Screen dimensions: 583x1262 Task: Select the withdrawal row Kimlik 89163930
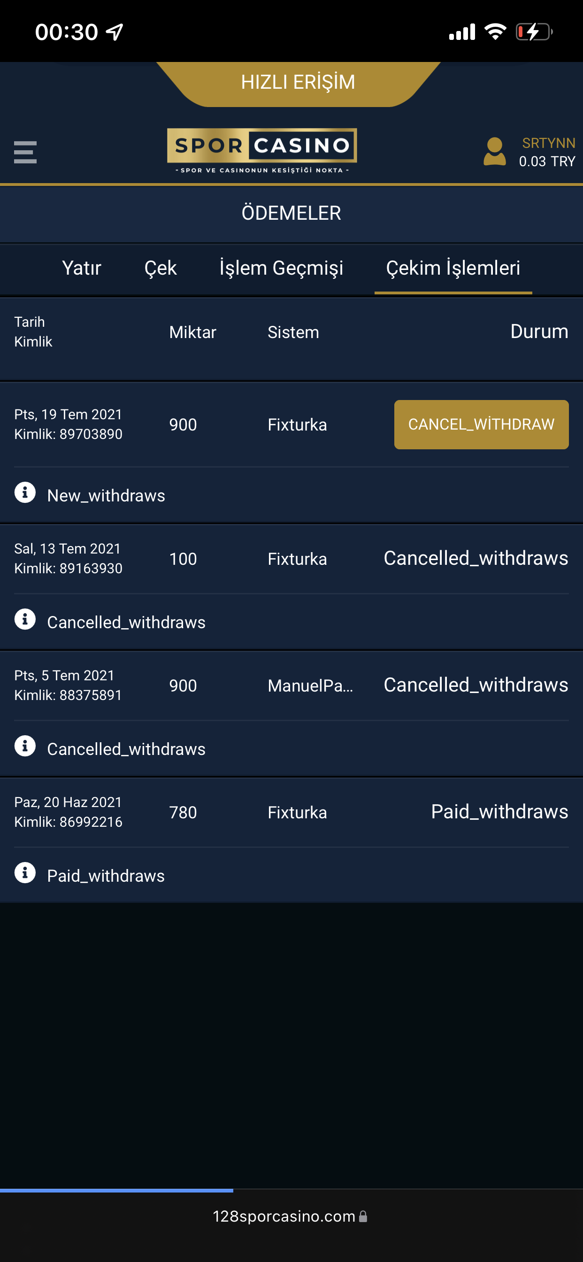click(x=291, y=559)
